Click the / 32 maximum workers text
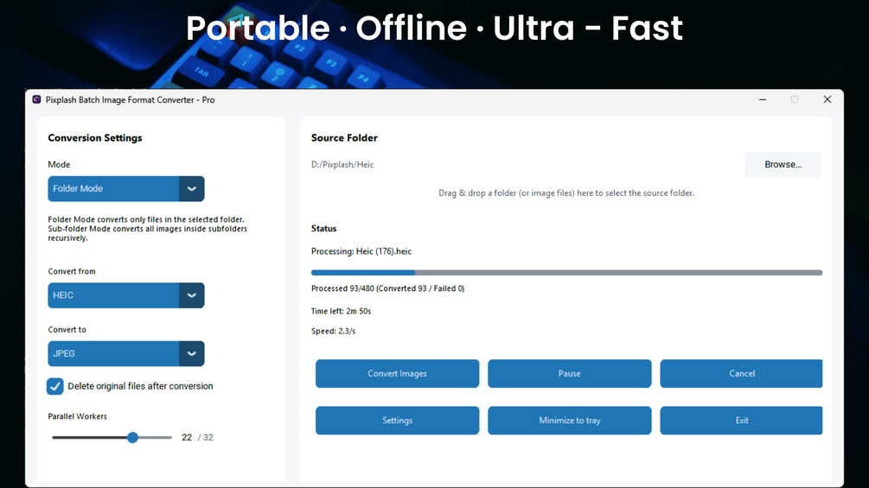869x488 pixels. (x=206, y=438)
